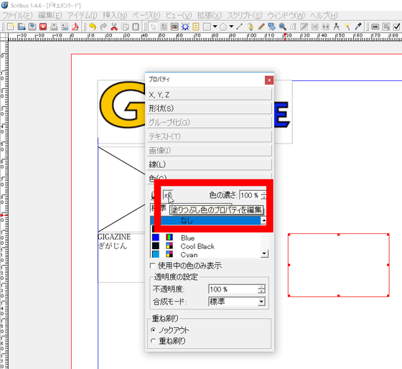Select the Measurements compass tool
This screenshot has height=369, width=402.
tap(337, 27)
